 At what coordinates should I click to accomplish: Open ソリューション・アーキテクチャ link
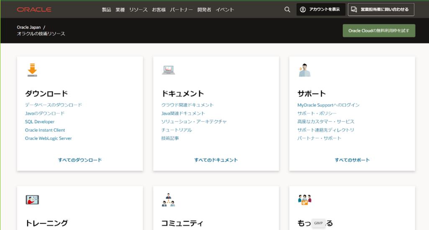point(194,121)
